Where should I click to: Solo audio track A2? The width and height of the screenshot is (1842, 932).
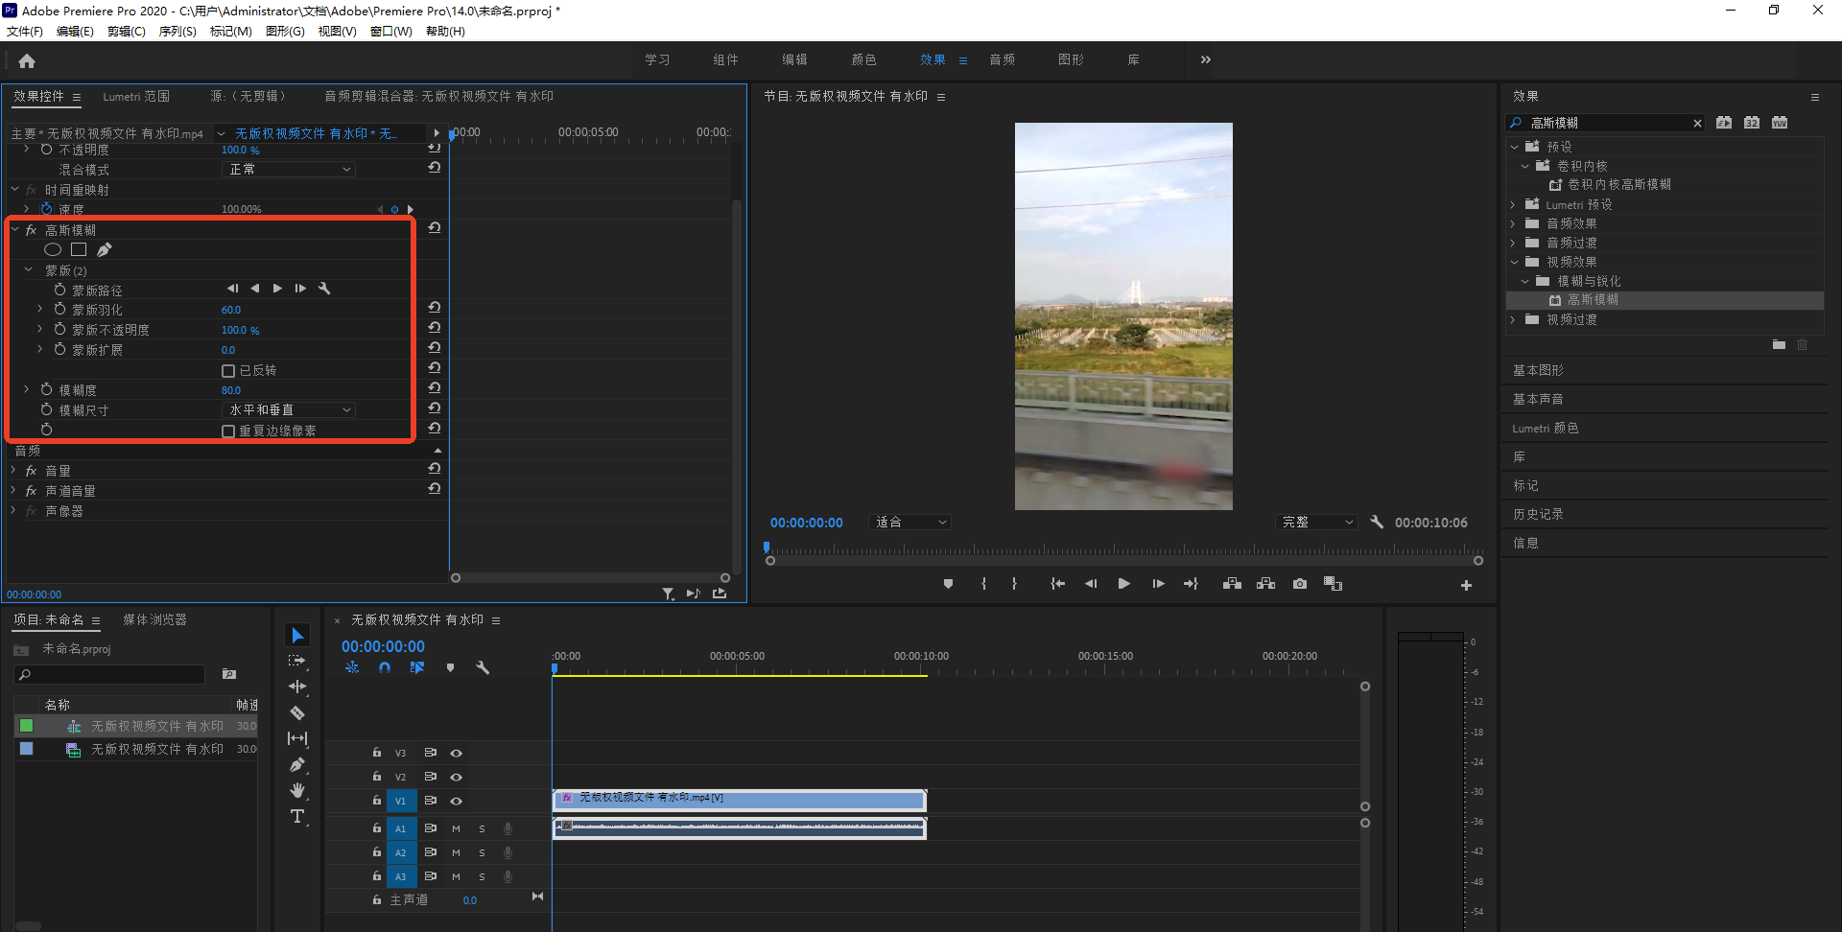coord(482,852)
